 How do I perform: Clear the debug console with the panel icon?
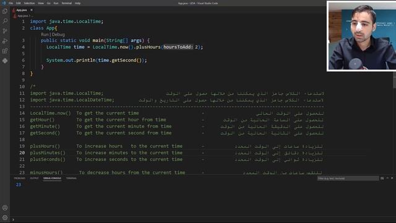(x=382, y=178)
